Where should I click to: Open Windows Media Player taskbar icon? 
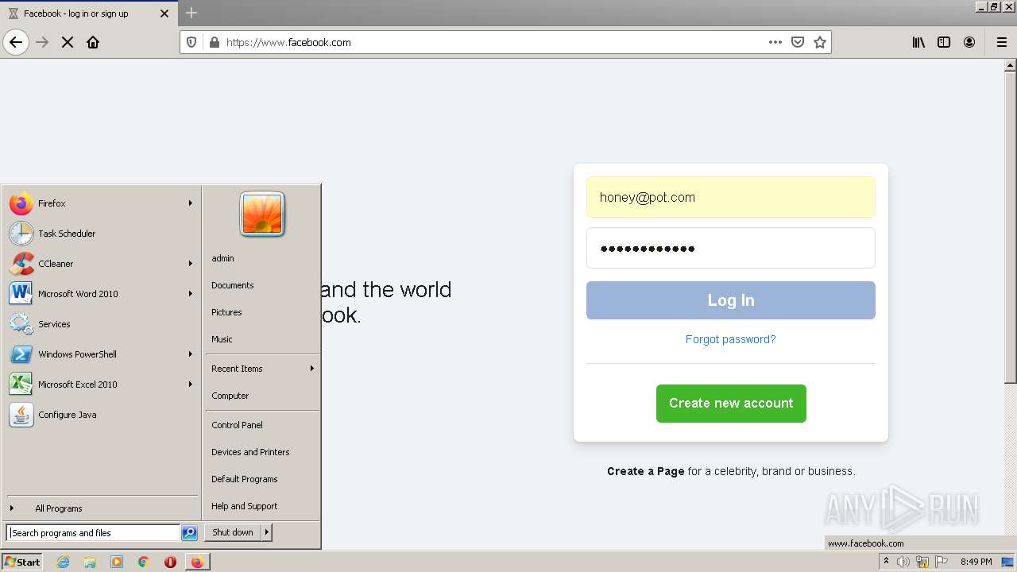click(117, 562)
